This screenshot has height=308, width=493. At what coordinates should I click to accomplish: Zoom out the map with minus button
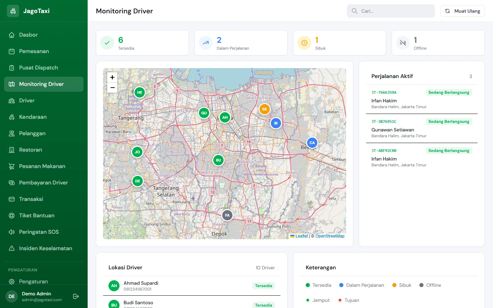(x=112, y=88)
